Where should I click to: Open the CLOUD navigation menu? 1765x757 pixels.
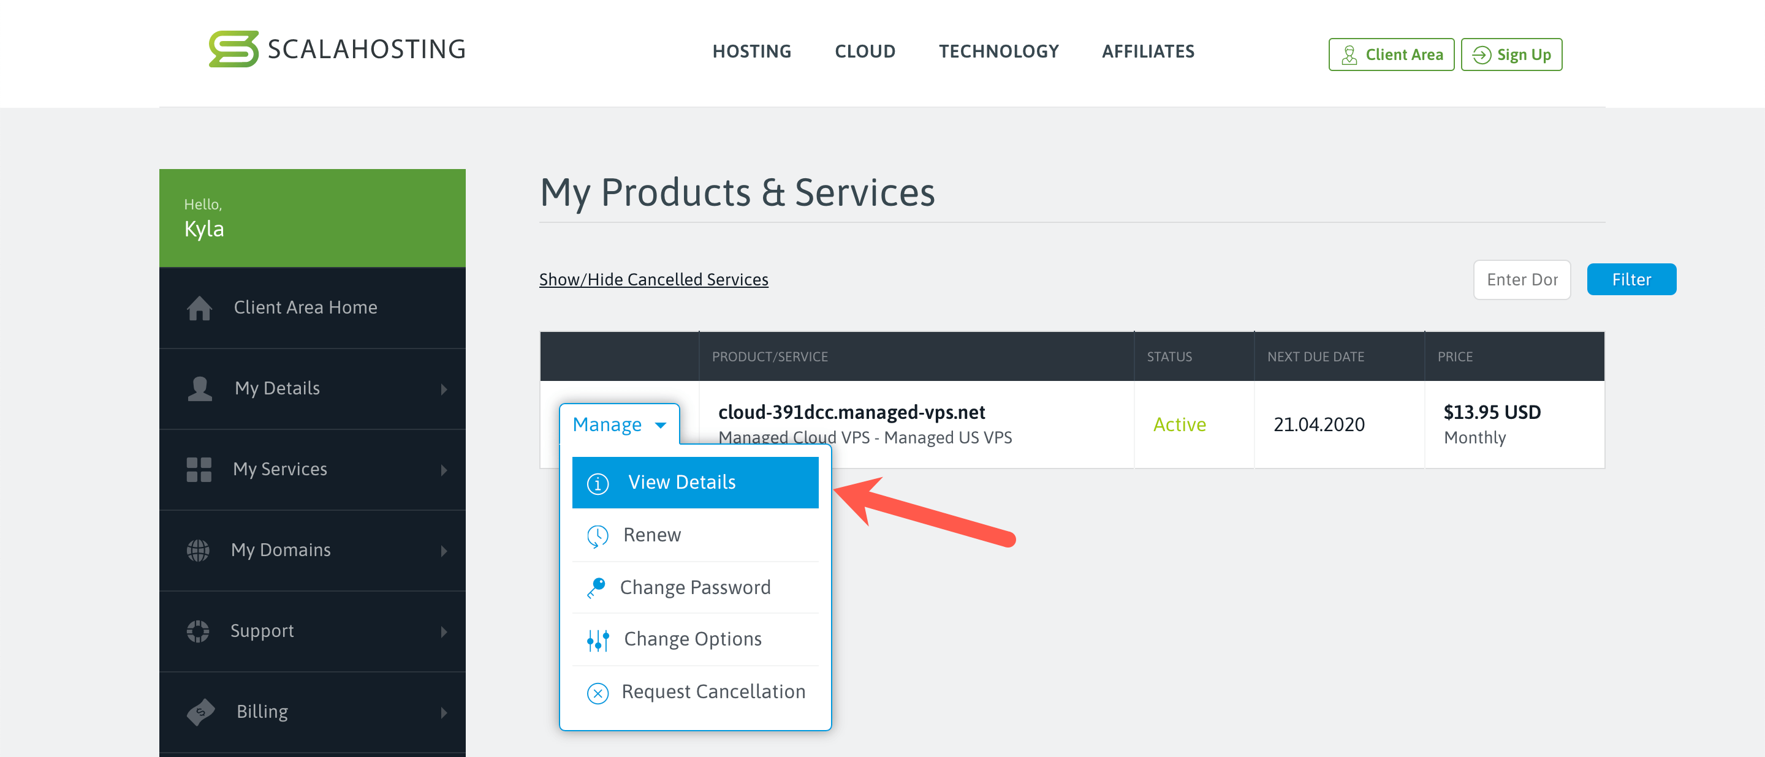click(x=865, y=51)
